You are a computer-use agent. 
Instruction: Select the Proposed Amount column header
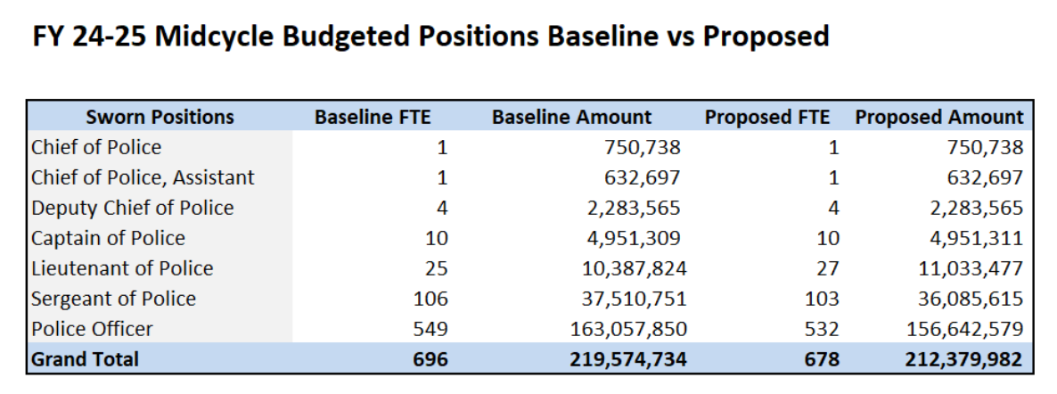(x=939, y=117)
